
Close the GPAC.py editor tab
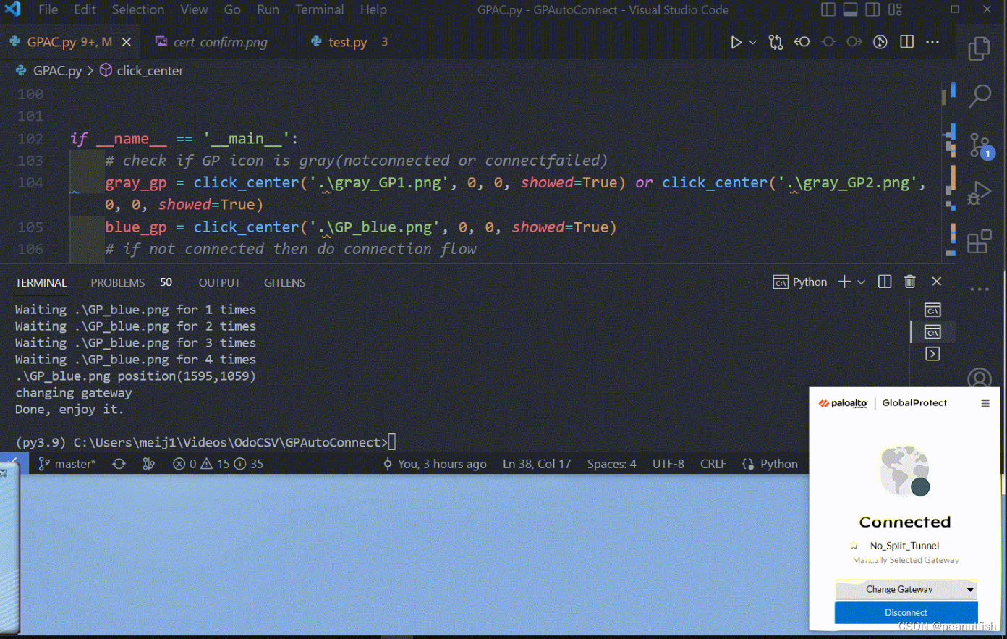click(x=127, y=42)
